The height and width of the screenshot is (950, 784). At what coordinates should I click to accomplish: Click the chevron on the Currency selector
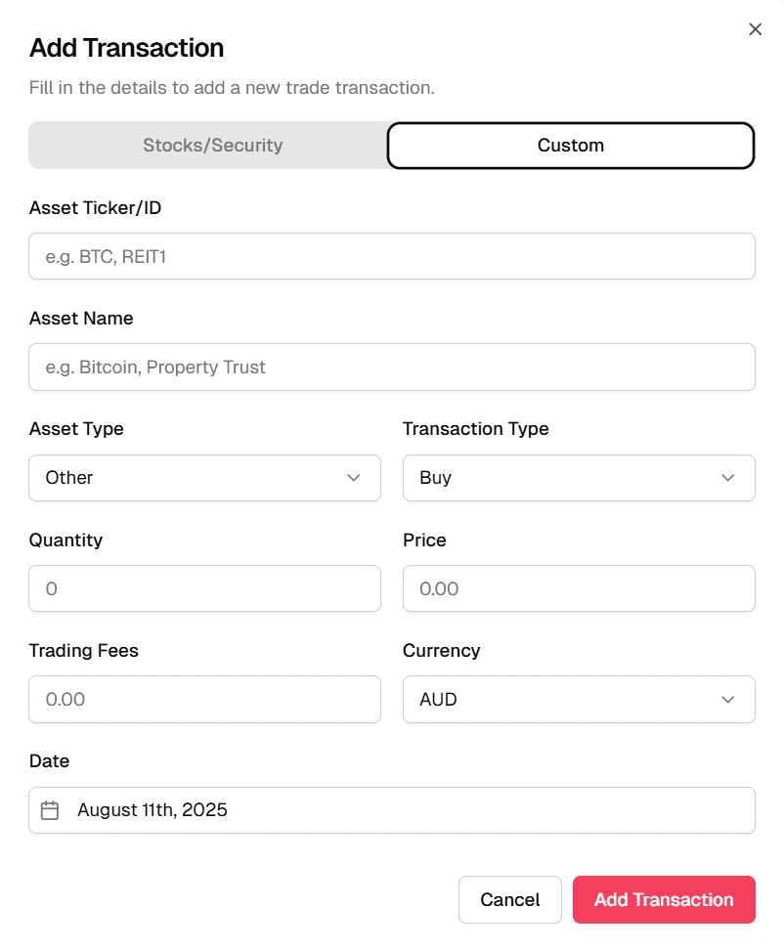[727, 700]
